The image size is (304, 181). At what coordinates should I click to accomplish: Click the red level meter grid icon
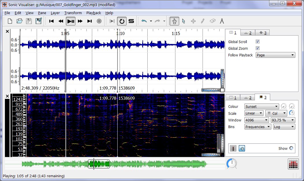click(293, 164)
